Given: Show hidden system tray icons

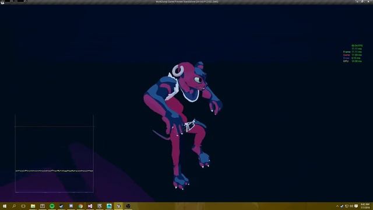Looking at the screenshot, I should [337, 206].
